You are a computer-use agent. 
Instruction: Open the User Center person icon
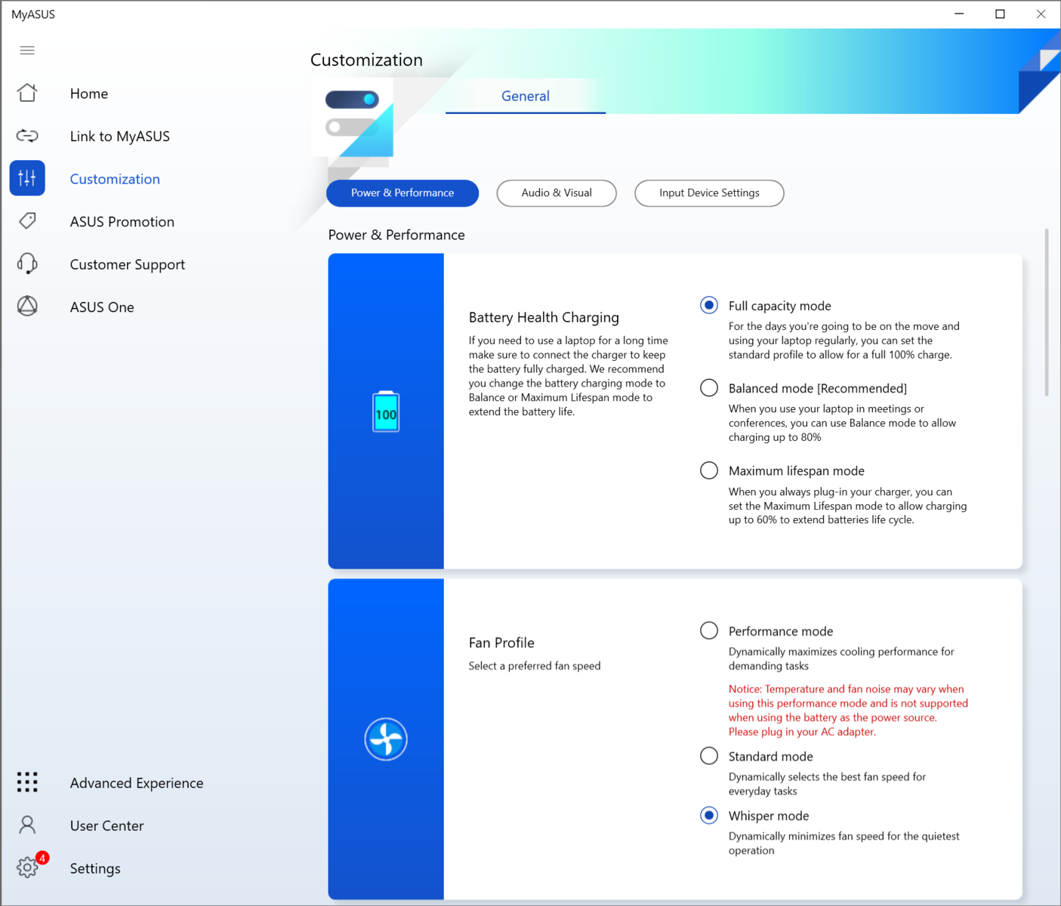(27, 824)
